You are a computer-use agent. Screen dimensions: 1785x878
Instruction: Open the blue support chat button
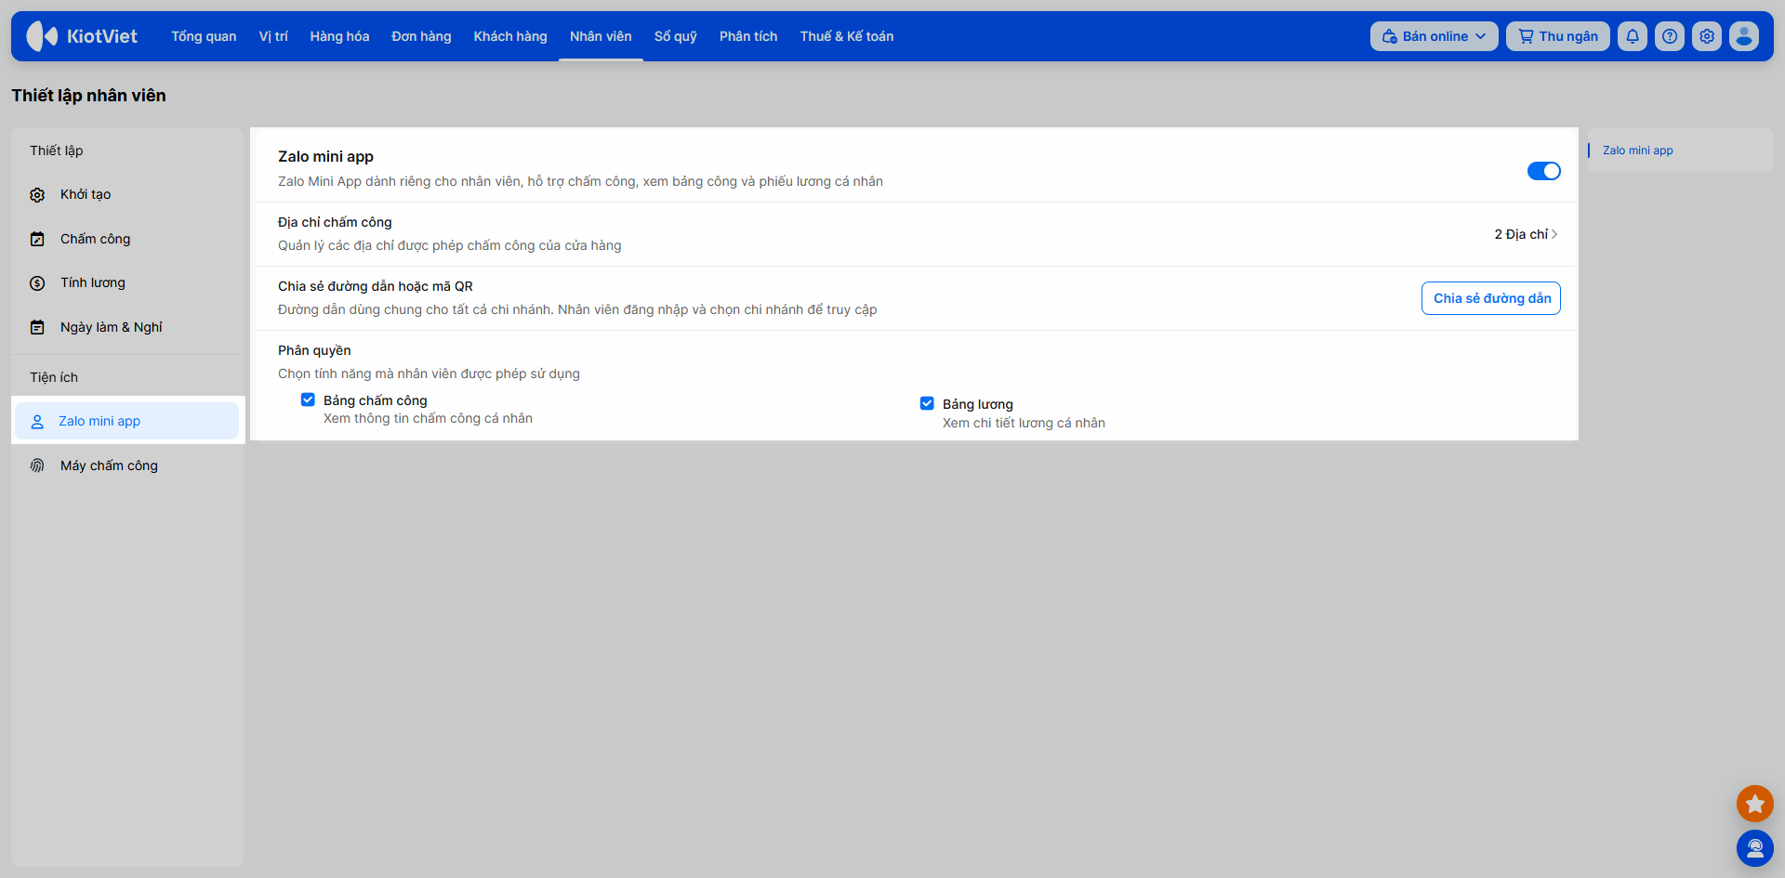1755,848
